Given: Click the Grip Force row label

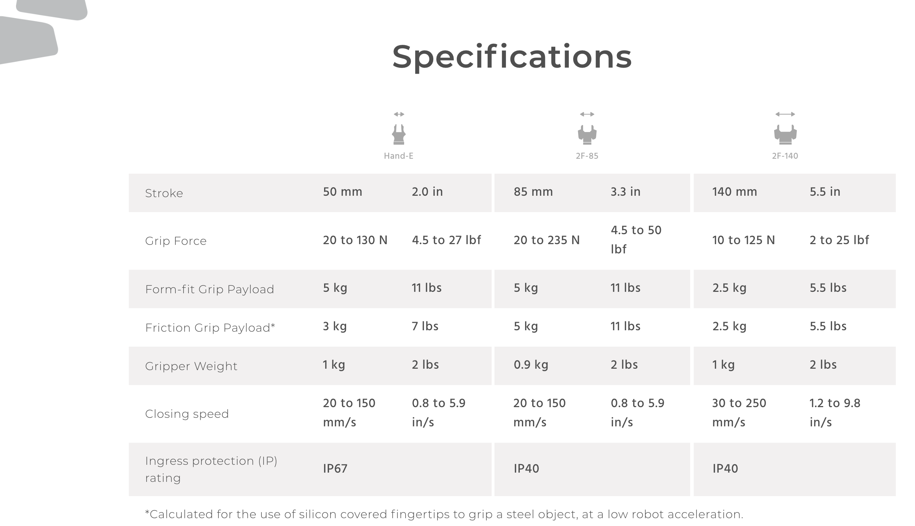Looking at the screenshot, I should point(176,241).
